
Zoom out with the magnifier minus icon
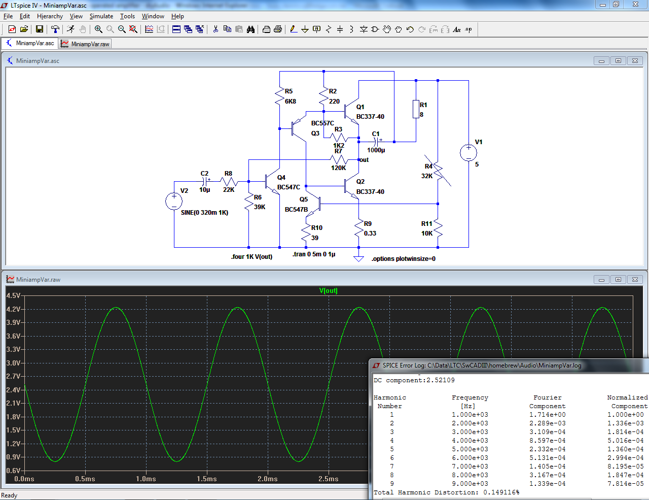pos(122,29)
